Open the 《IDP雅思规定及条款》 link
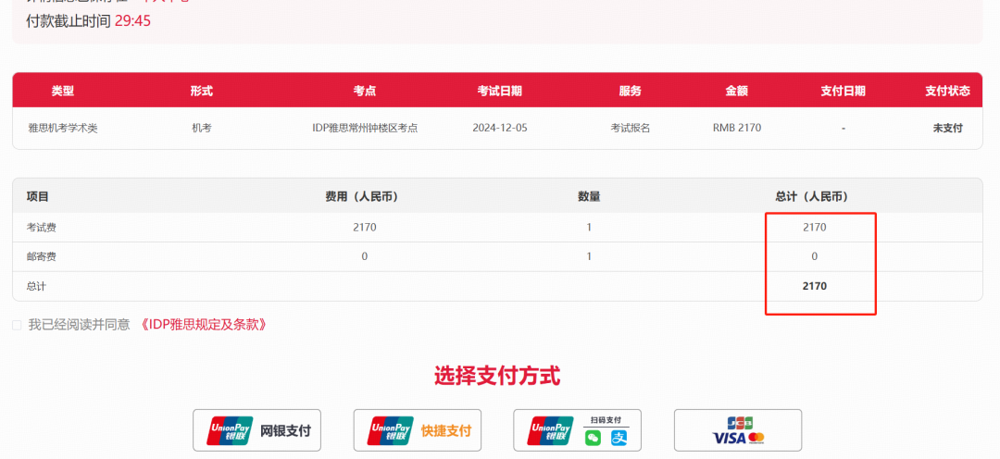This screenshot has height=459, width=1000. [x=202, y=325]
